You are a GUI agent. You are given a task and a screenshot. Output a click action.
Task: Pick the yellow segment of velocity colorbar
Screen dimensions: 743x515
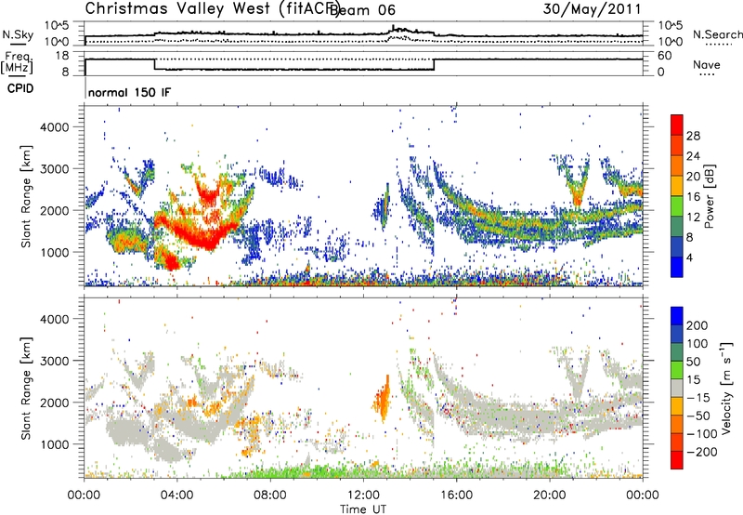click(677, 406)
